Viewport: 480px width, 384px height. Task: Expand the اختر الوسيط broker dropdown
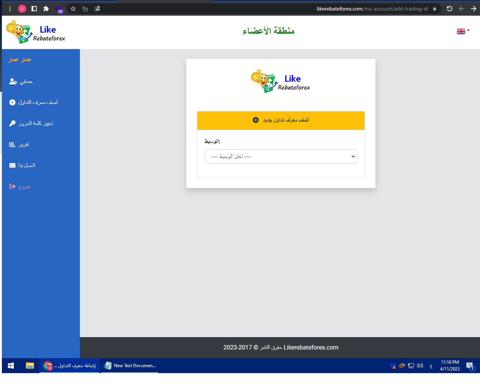coord(281,156)
